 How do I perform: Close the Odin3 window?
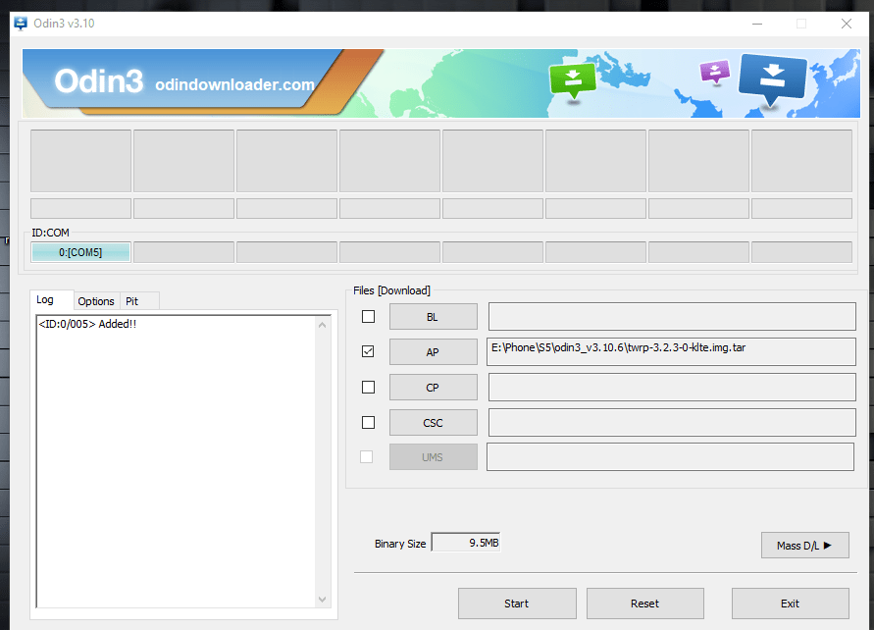point(847,24)
